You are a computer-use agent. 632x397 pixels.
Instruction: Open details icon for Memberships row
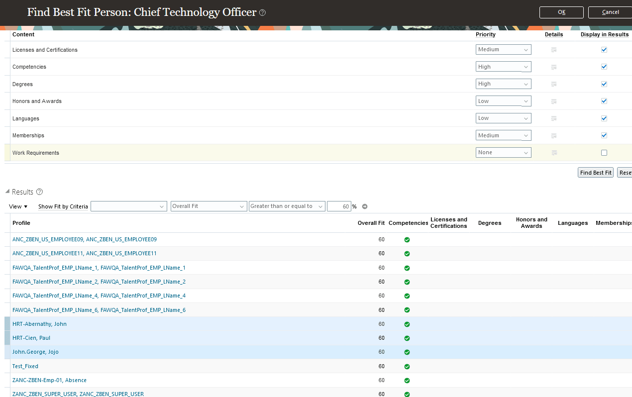(554, 135)
